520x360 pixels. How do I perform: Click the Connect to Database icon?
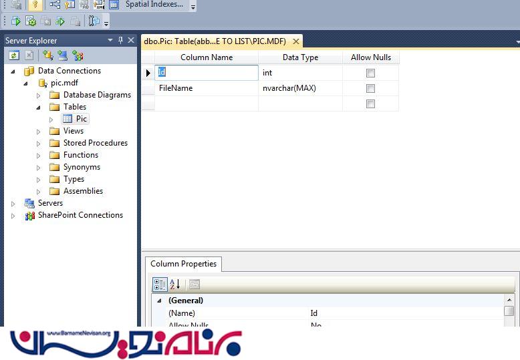click(x=47, y=55)
